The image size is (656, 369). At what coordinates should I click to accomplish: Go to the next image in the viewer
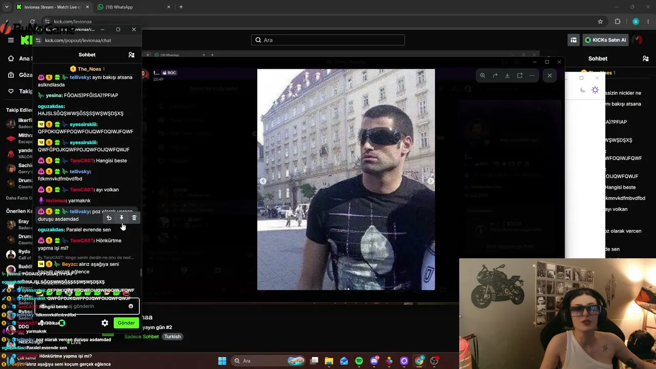point(430,181)
